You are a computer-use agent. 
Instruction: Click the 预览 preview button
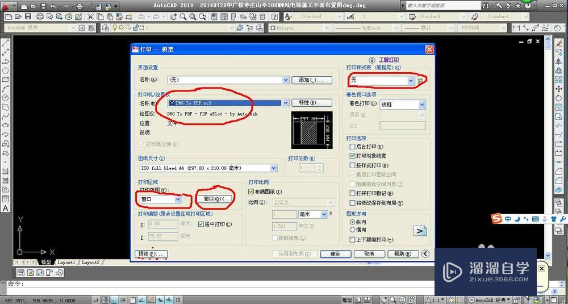[x=151, y=254]
